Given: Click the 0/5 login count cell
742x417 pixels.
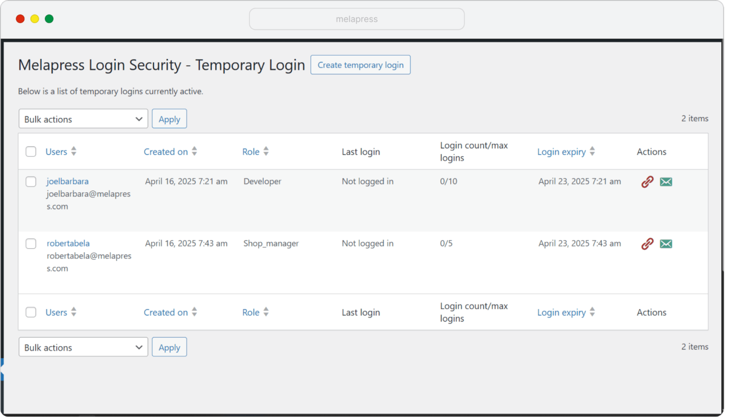Looking at the screenshot, I should coord(446,243).
